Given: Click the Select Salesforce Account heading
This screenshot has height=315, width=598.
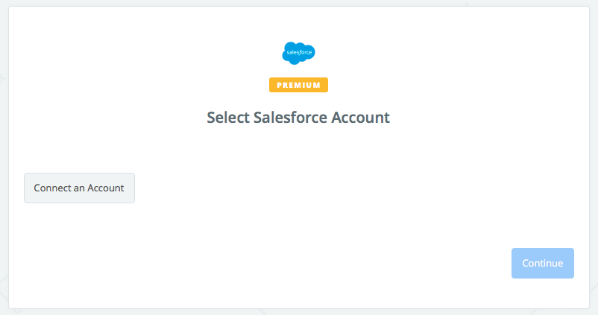Looking at the screenshot, I should coord(298,118).
